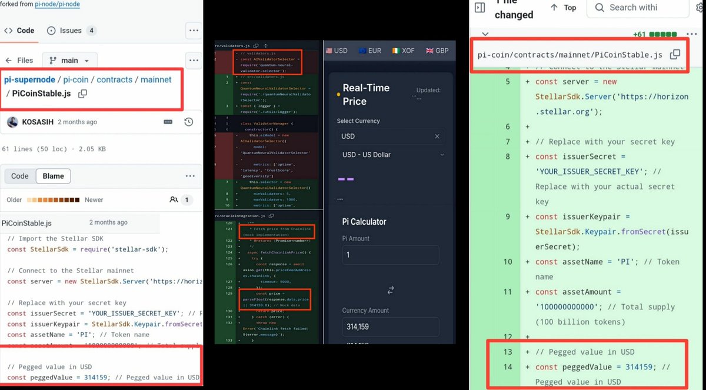Image resolution: width=706 pixels, height=390 pixels.
Task: Toggle the file tree sidebar icon in diff view
Action: click(x=479, y=8)
